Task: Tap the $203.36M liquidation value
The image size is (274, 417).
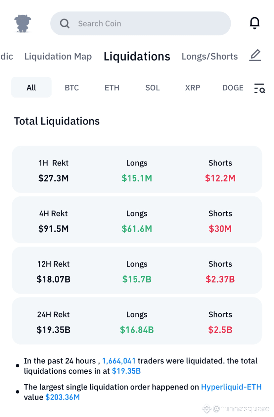Action: point(63,397)
